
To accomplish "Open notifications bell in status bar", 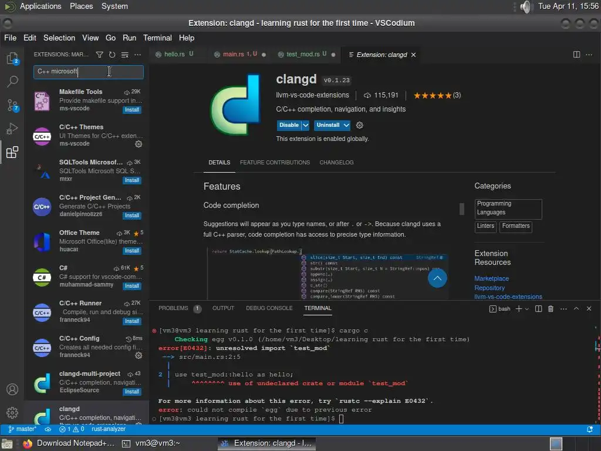I will tap(590, 429).
